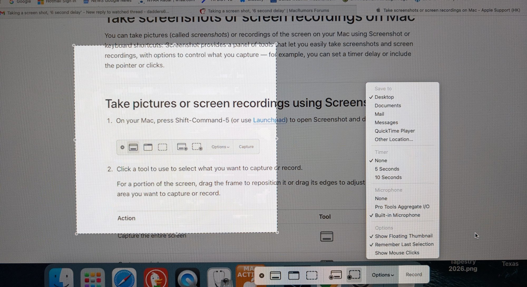Screen dimensions: 527x287
Task: Open QuickTime Player from the Dock
Action: click(x=187, y=278)
